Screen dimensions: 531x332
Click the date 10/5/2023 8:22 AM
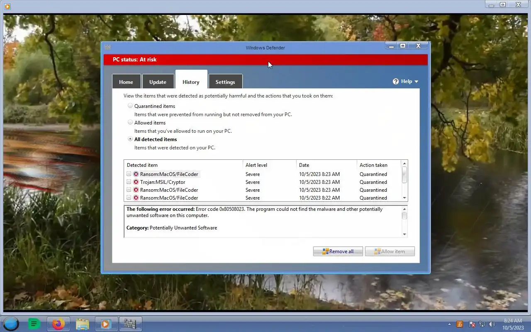click(319, 198)
